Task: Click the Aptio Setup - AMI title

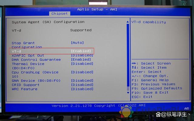Action: [x=97, y=9]
